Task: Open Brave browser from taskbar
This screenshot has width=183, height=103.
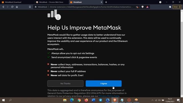Action: 115,100
